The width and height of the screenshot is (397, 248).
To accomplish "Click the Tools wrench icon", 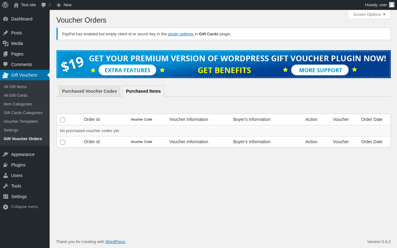I will coord(6,186).
